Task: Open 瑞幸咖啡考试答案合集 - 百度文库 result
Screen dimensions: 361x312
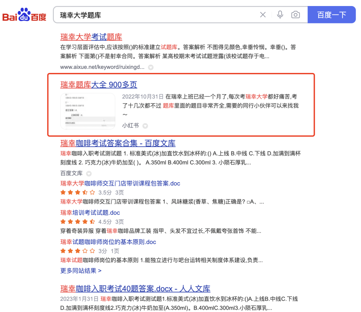Action: (118, 143)
